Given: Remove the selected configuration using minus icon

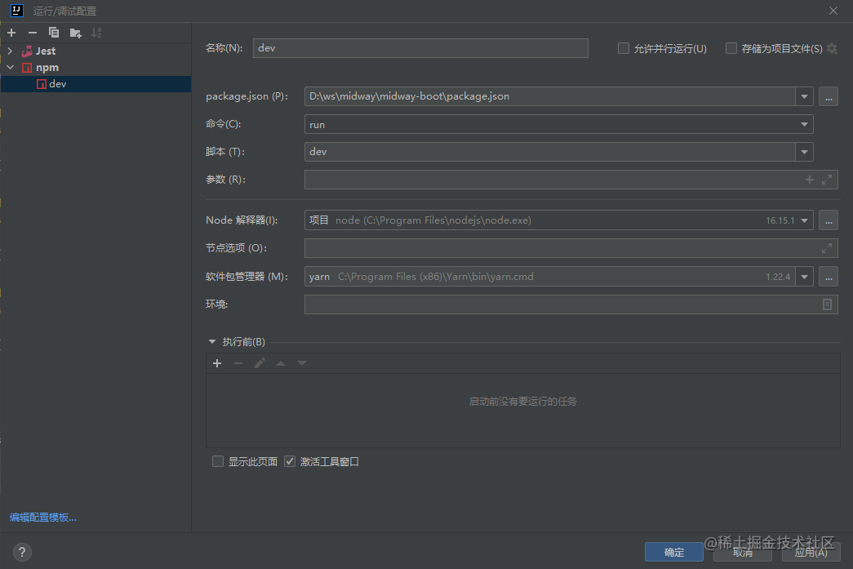Looking at the screenshot, I should [x=31, y=33].
